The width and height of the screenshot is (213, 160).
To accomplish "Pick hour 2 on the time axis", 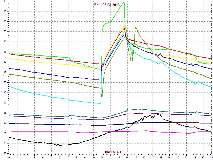I will (26, 157).
